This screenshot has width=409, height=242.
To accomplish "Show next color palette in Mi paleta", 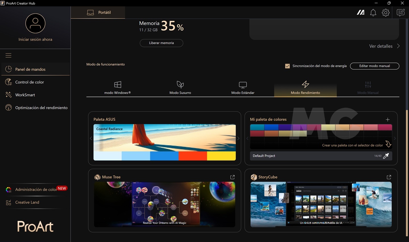I will pos(395,138).
